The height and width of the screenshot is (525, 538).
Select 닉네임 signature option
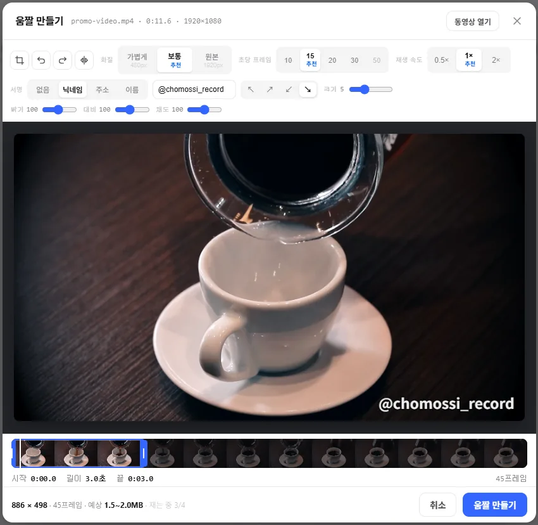[72, 90]
